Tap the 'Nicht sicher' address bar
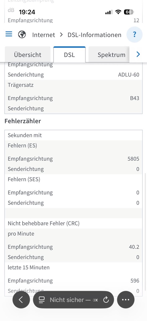 tap(73, 300)
